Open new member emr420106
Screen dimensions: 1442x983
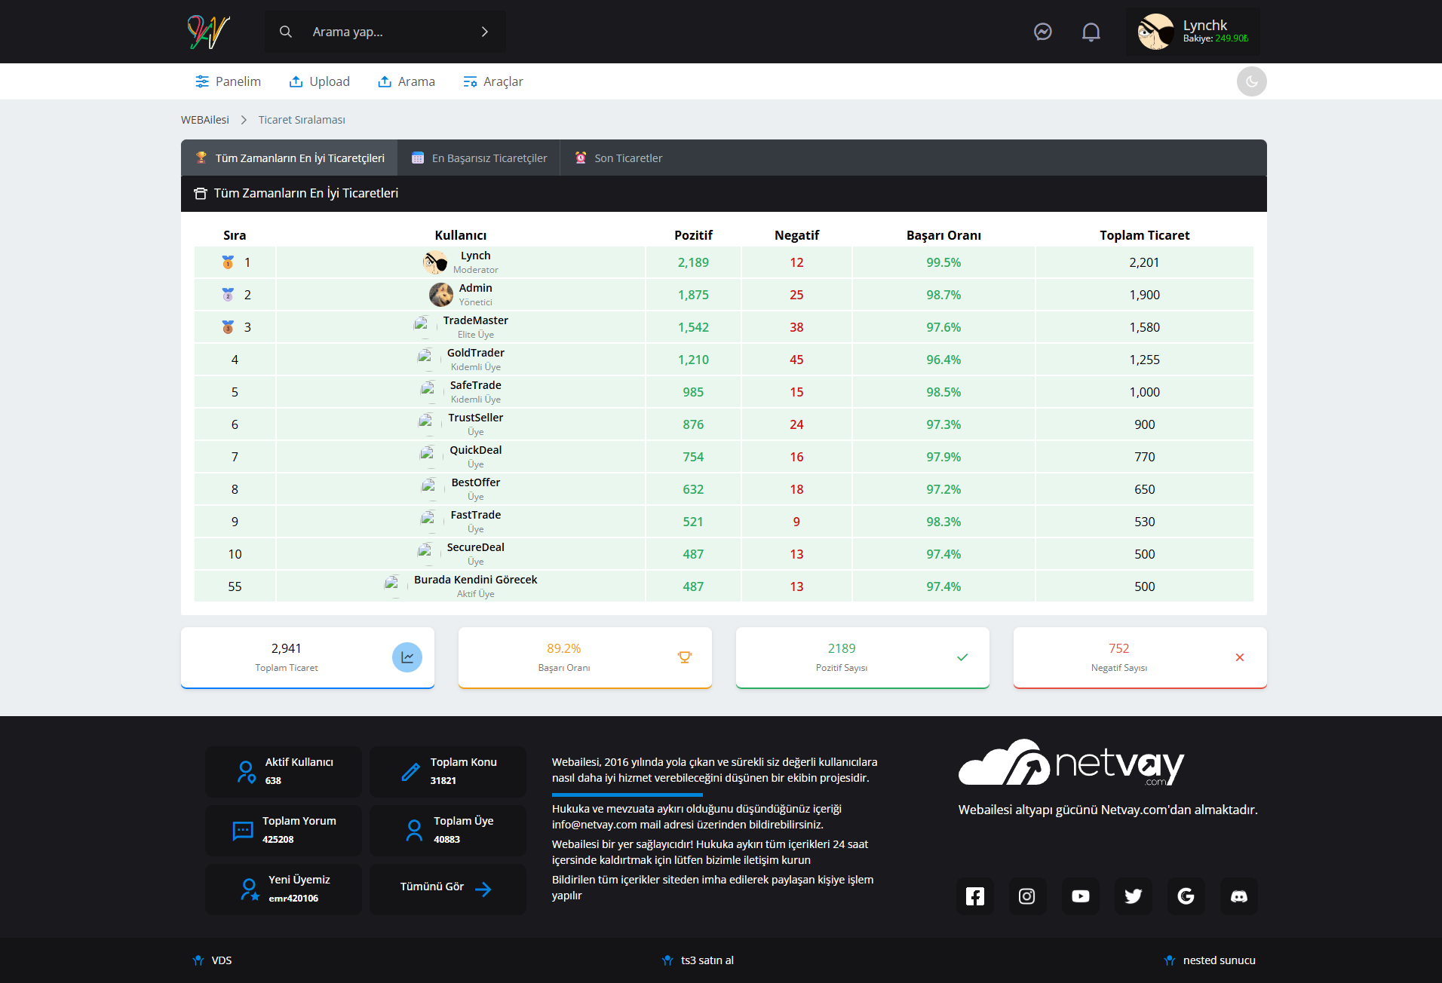(293, 899)
